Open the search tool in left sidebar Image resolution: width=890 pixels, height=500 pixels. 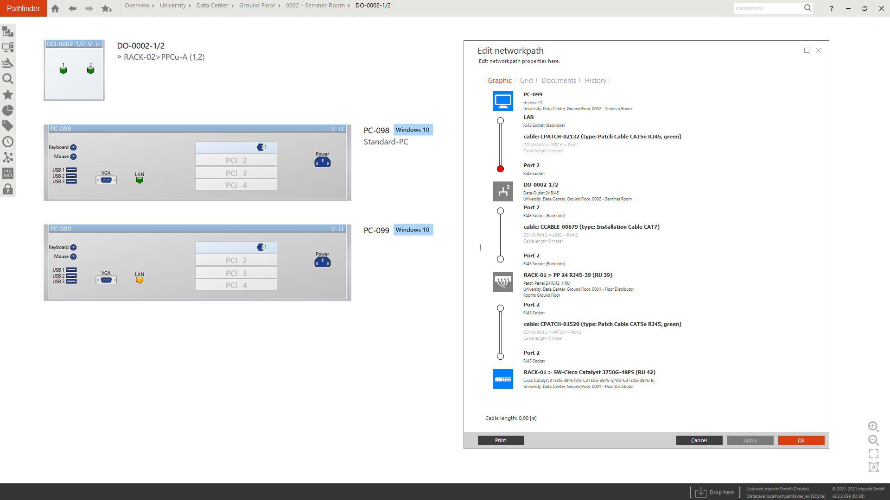pos(8,79)
